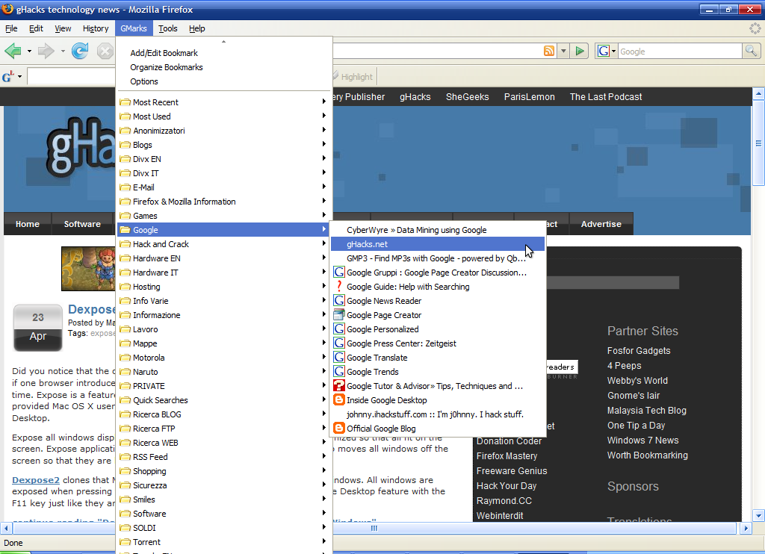Expand the Most Used submenu arrow

coord(324,116)
